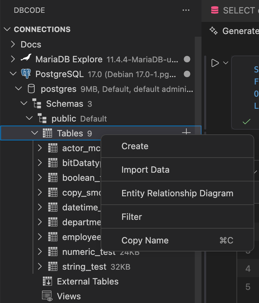Click the actor_mc table icon
259x303 pixels.
[53, 148]
